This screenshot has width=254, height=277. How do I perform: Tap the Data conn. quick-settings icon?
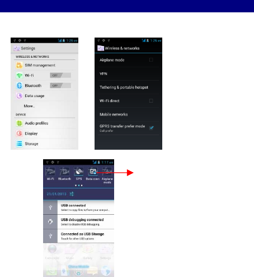93,172
